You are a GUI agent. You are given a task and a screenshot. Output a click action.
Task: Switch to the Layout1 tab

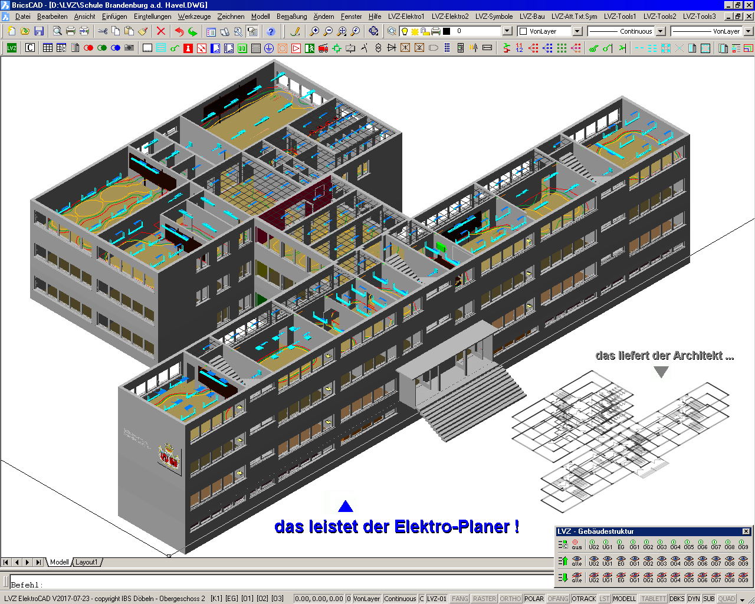86,562
